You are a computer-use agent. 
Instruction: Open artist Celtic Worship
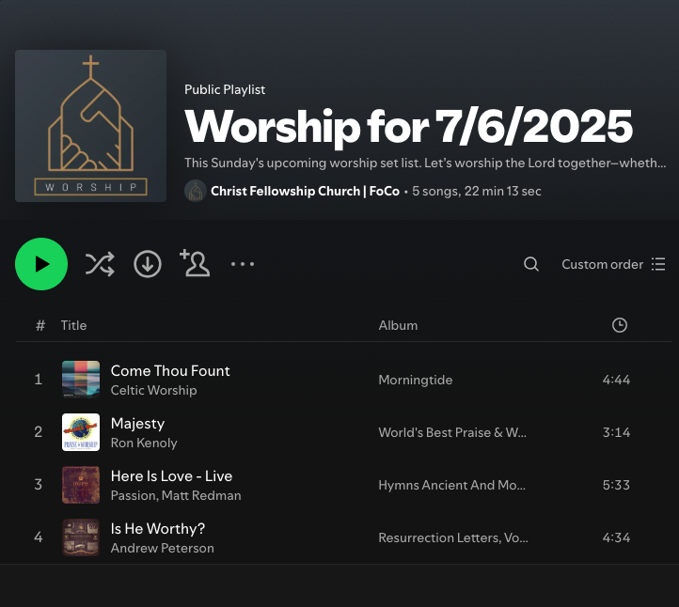153,390
